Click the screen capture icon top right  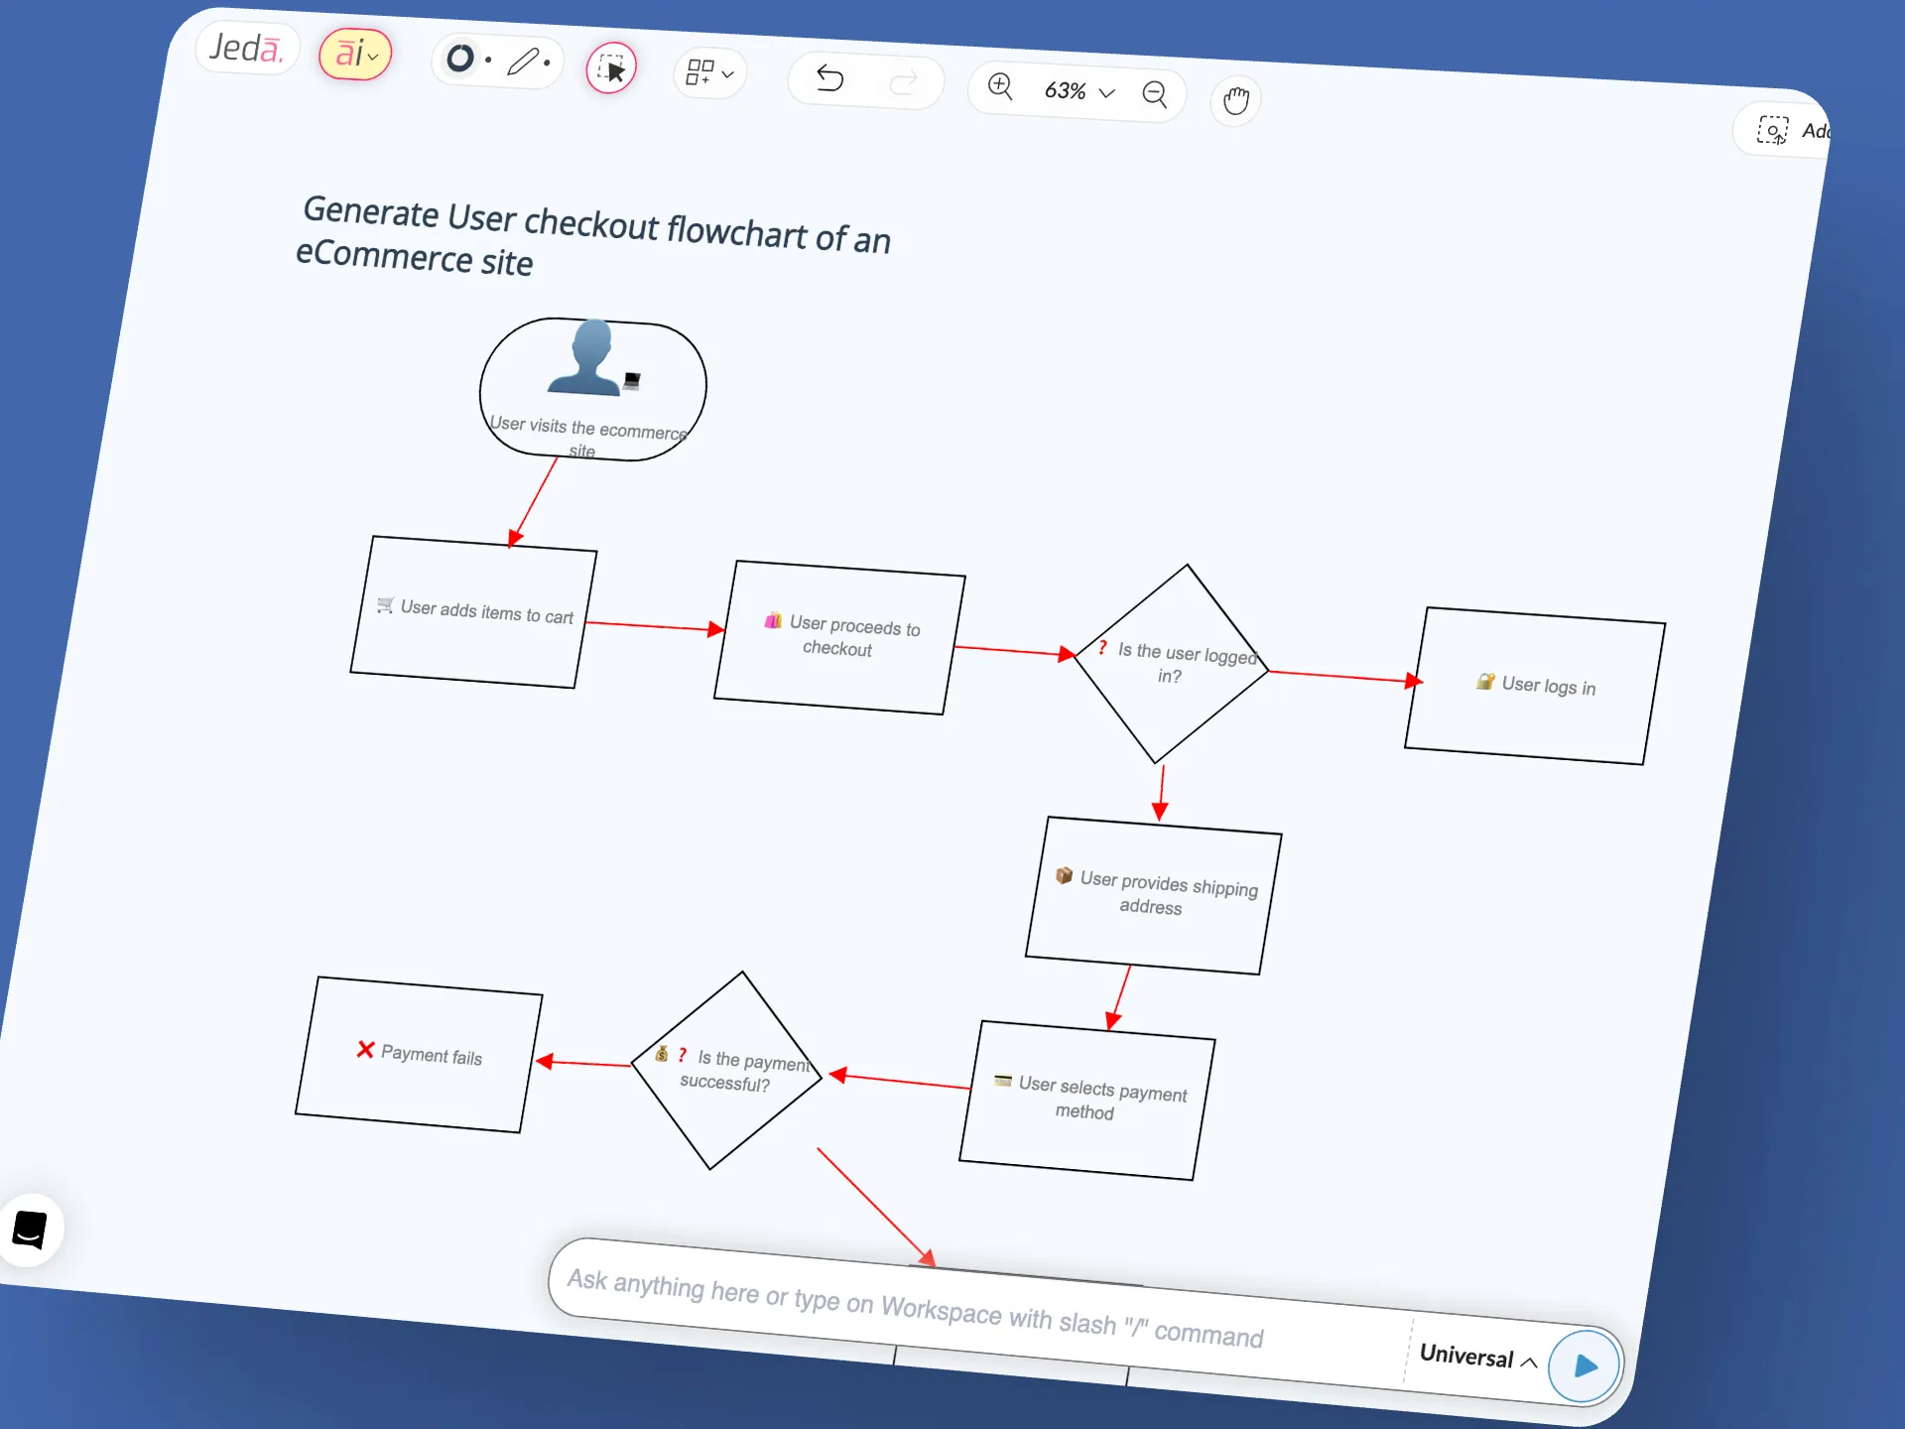click(1774, 130)
